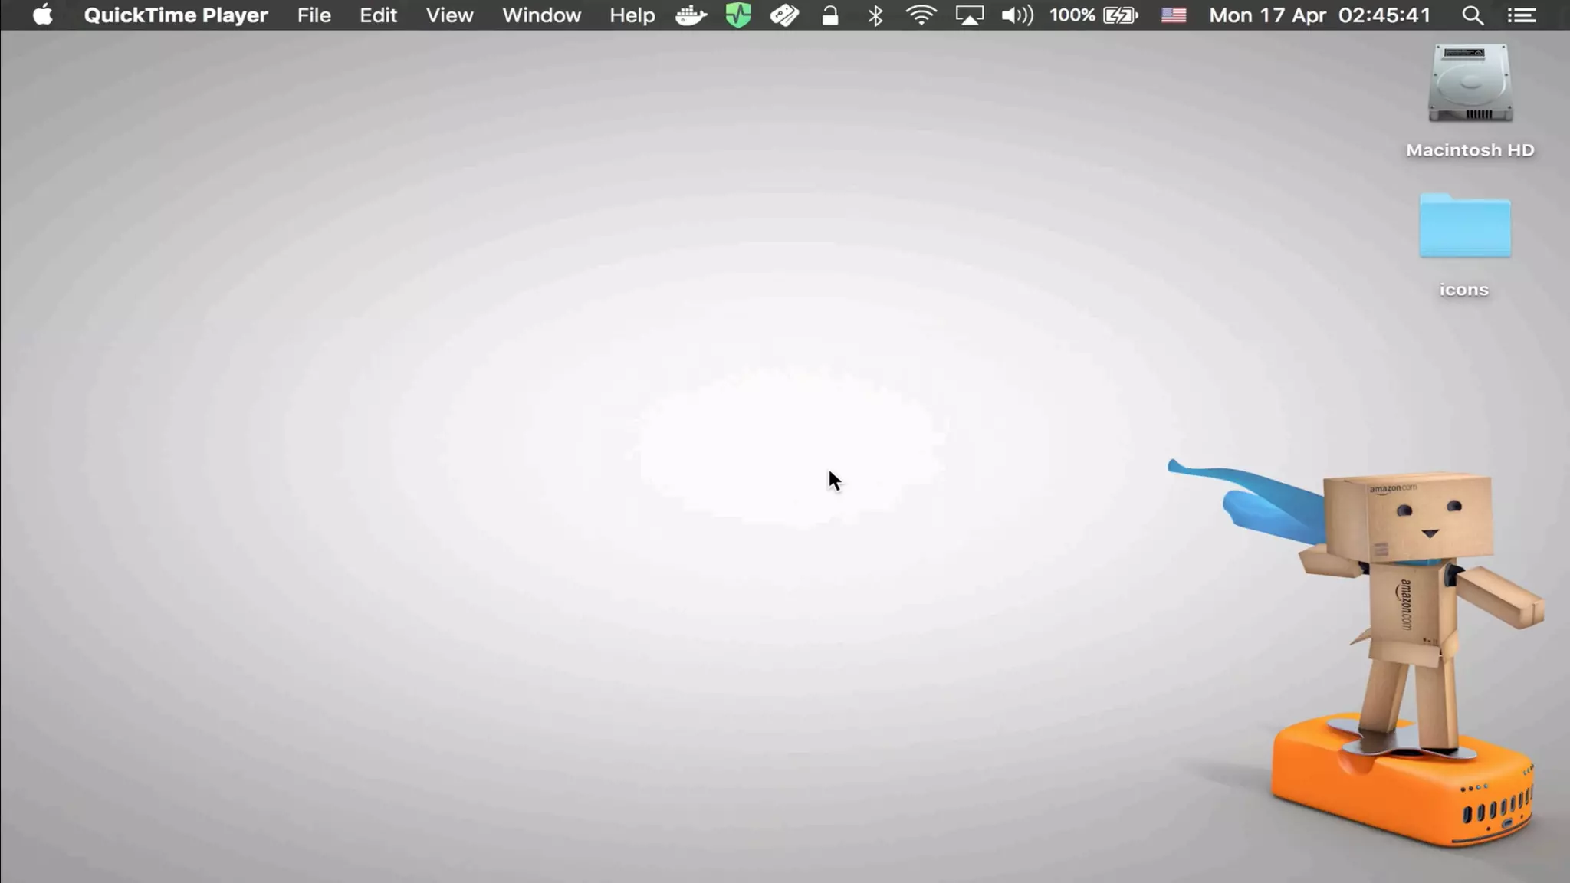
Task: Open the AirPlay display menu
Action: [969, 15]
